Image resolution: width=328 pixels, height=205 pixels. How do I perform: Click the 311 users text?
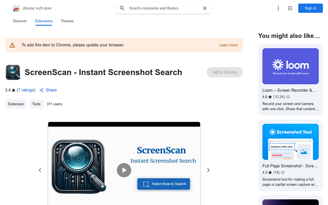[x=54, y=104]
